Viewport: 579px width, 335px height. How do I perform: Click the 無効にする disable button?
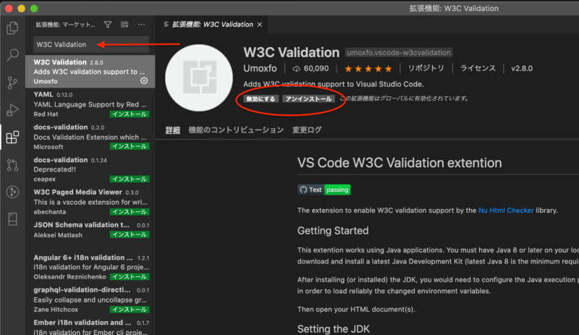click(x=261, y=98)
